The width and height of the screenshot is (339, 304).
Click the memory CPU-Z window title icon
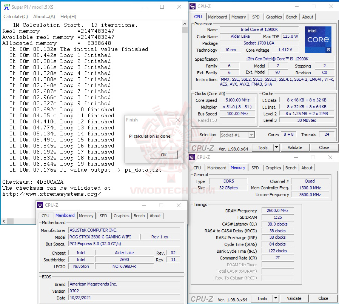coord(192,157)
